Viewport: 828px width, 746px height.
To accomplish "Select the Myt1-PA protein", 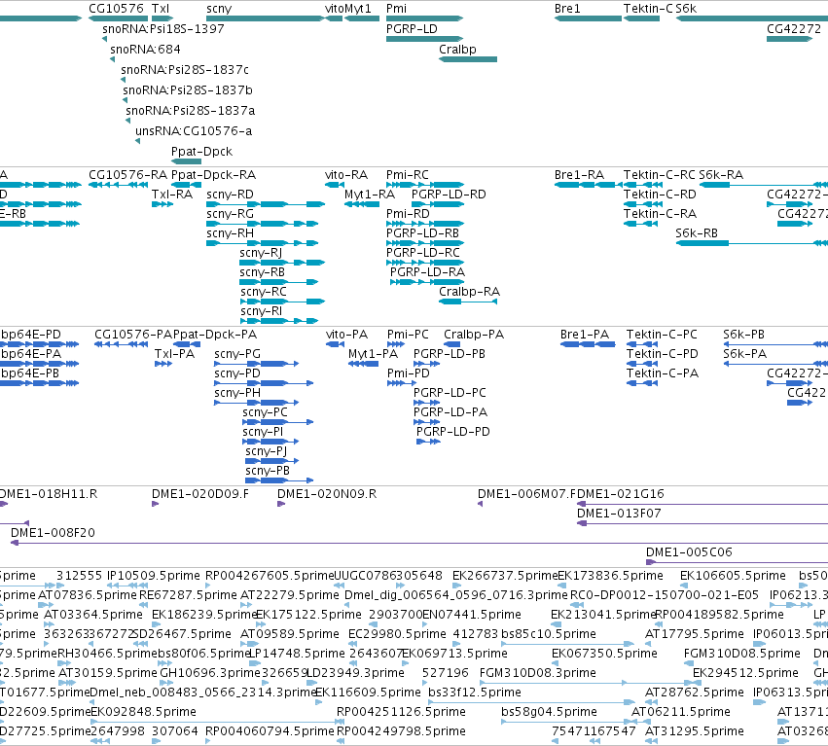I will pos(363,364).
